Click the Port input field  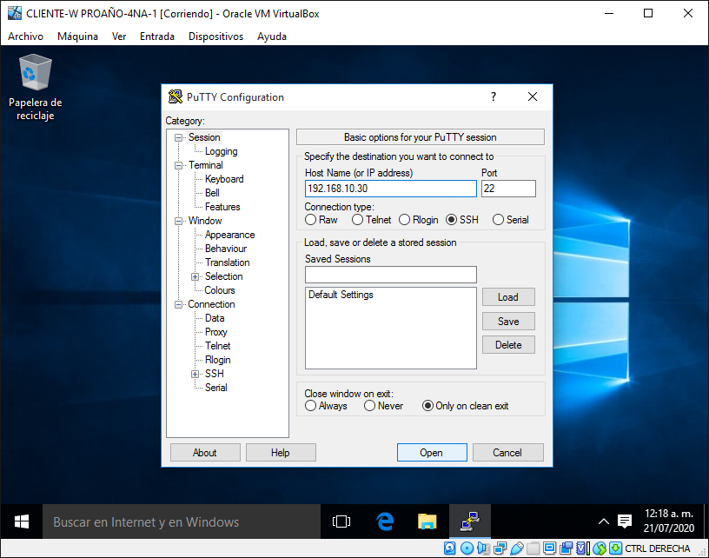(x=508, y=189)
